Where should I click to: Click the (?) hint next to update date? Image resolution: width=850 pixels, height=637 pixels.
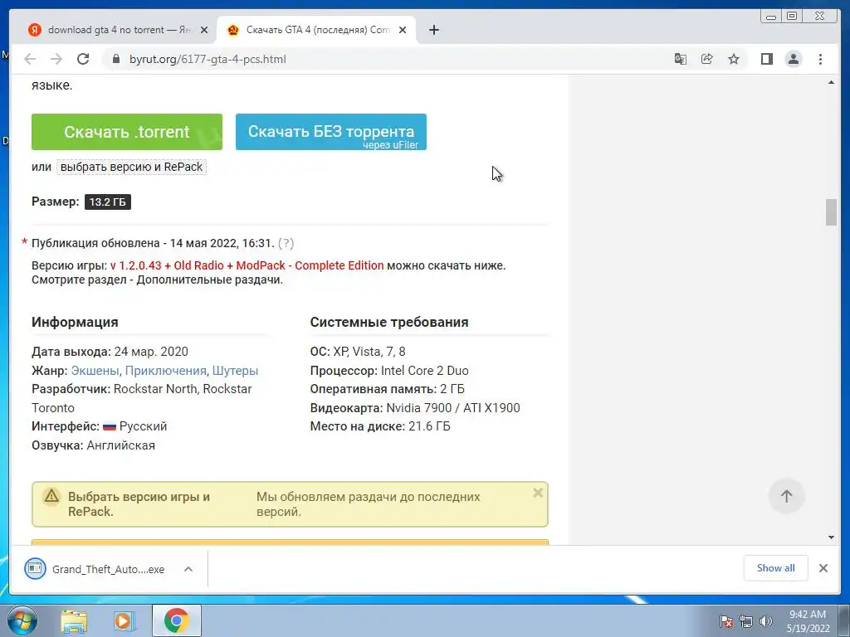(286, 243)
